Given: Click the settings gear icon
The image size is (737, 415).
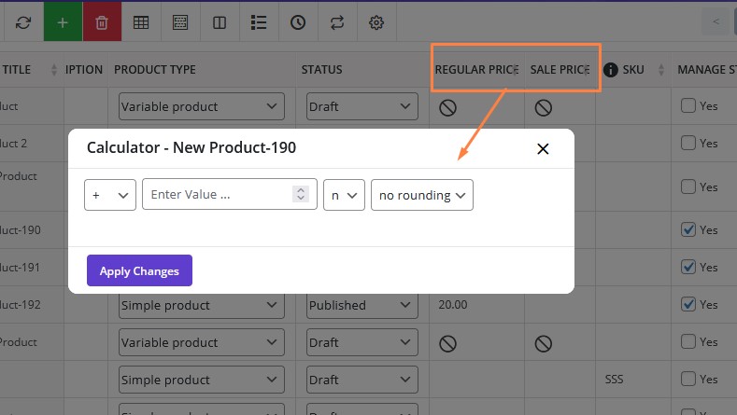Looking at the screenshot, I should [x=376, y=22].
